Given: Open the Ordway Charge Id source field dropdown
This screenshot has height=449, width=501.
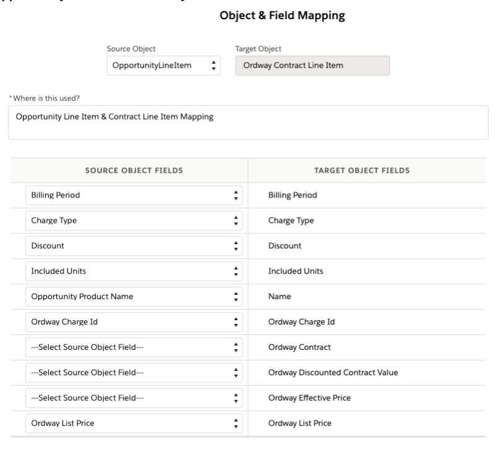Looking at the screenshot, I should tap(134, 322).
